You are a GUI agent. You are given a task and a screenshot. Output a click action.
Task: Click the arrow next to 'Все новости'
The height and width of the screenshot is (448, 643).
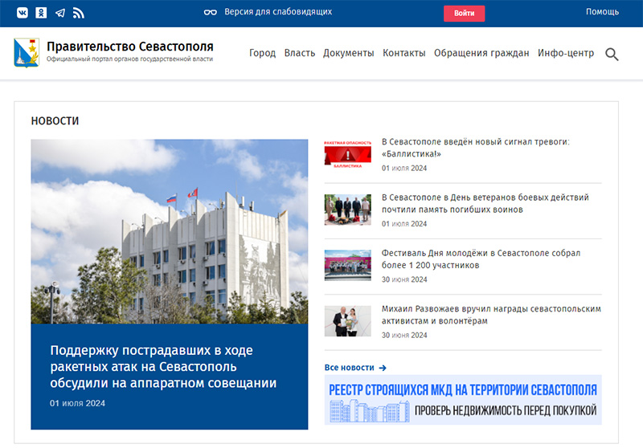(x=383, y=368)
